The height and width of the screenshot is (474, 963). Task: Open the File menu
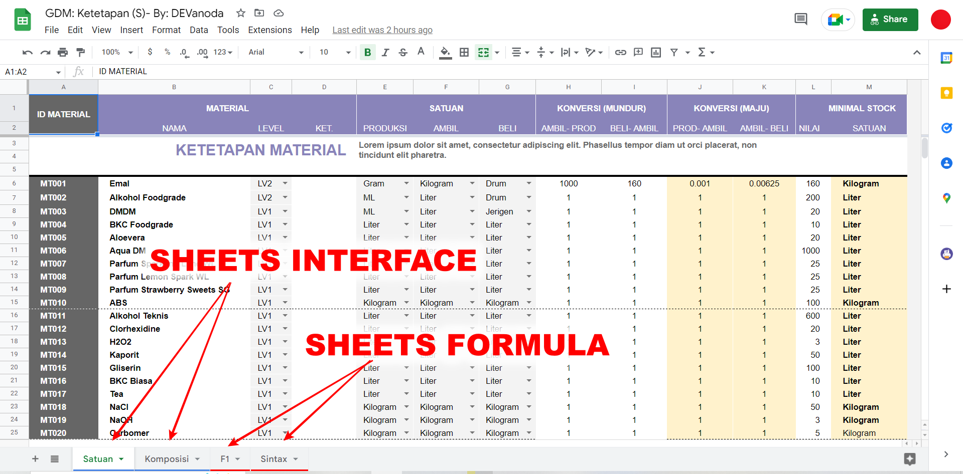point(52,30)
